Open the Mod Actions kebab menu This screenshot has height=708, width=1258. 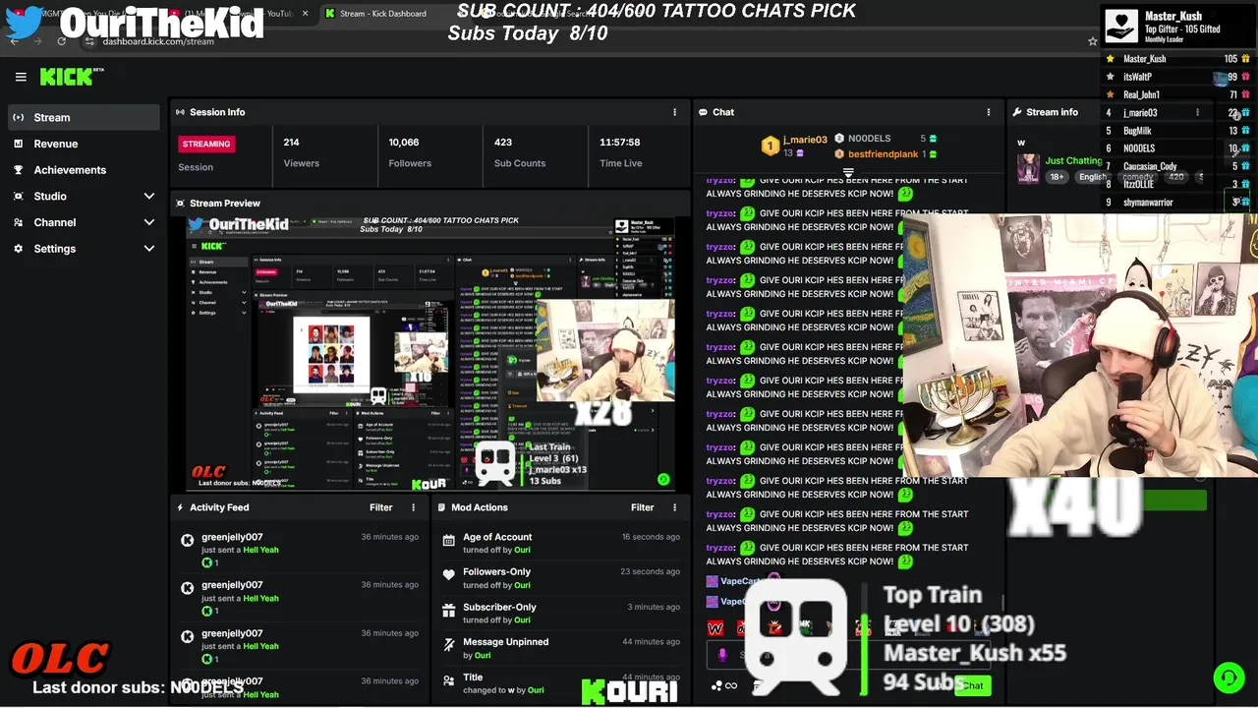[x=674, y=507]
